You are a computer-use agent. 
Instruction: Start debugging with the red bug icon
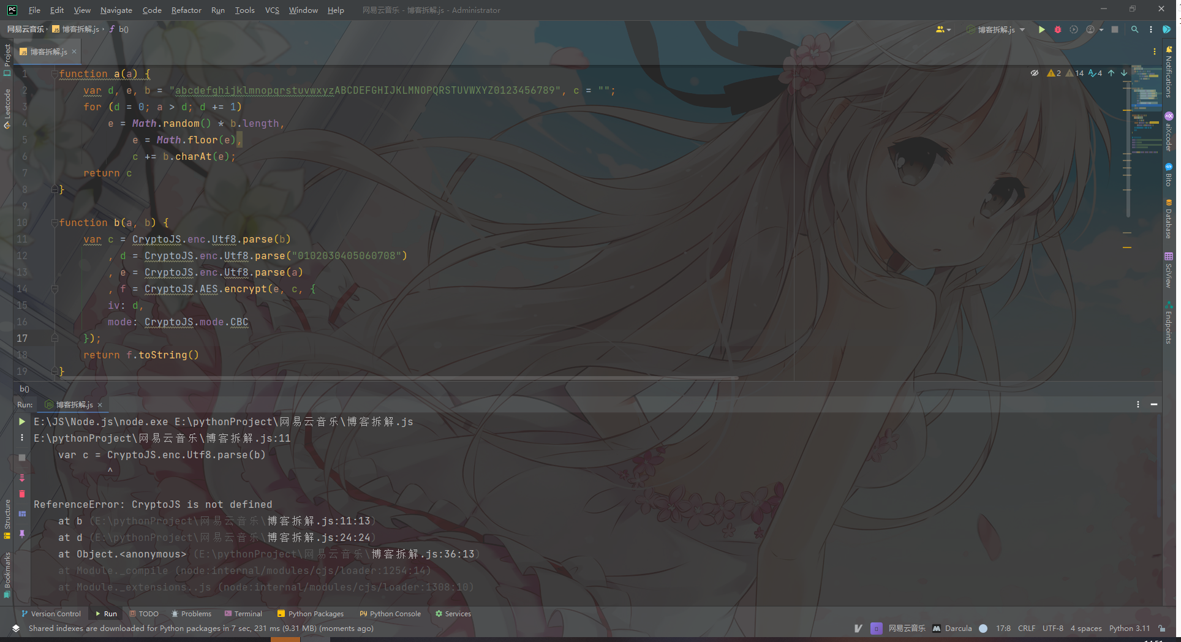[x=1057, y=29]
